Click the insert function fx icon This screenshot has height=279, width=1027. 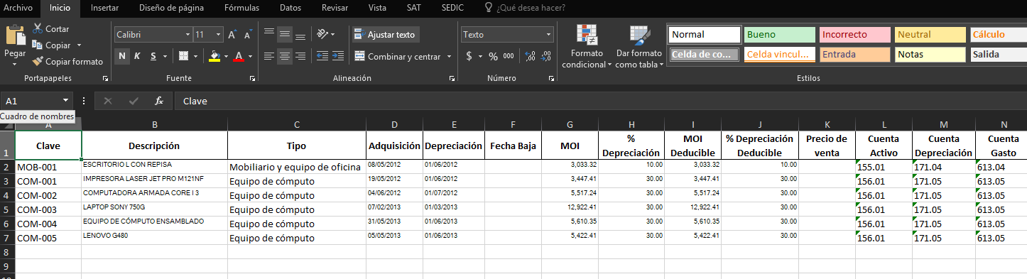[x=159, y=102]
